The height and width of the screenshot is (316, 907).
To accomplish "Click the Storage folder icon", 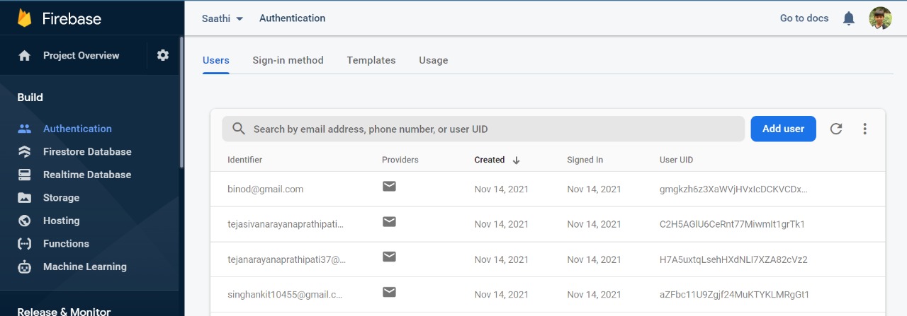I will click(25, 198).
